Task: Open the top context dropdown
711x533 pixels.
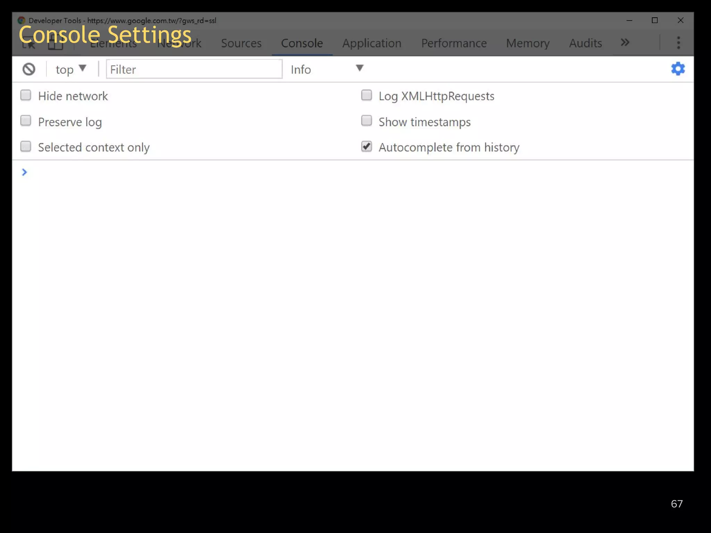Action: pos(71,69)
